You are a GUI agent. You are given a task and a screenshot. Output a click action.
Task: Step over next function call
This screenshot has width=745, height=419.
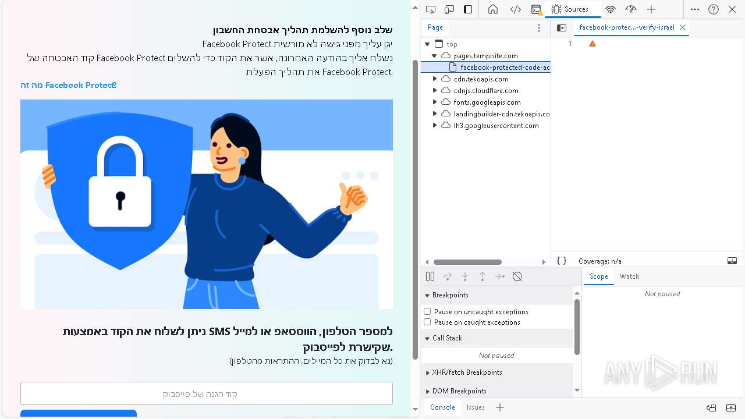coord(448,276)
